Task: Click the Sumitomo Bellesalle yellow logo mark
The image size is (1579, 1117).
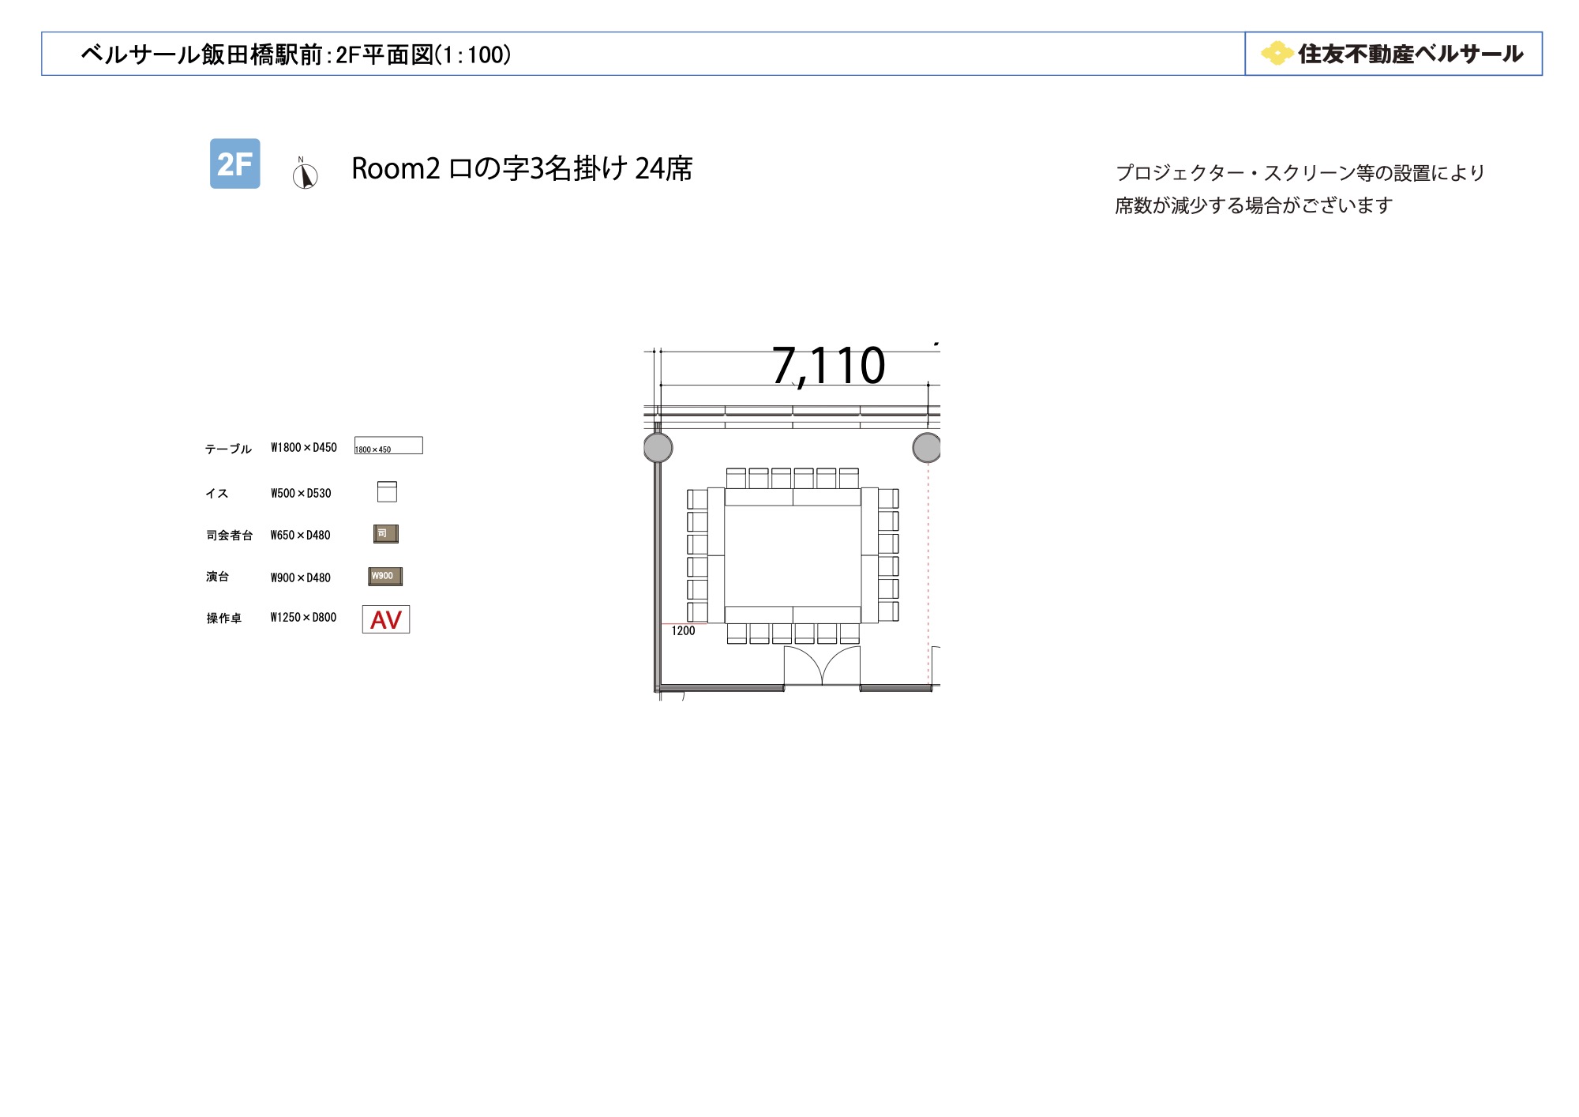Action: (1276, 54)
